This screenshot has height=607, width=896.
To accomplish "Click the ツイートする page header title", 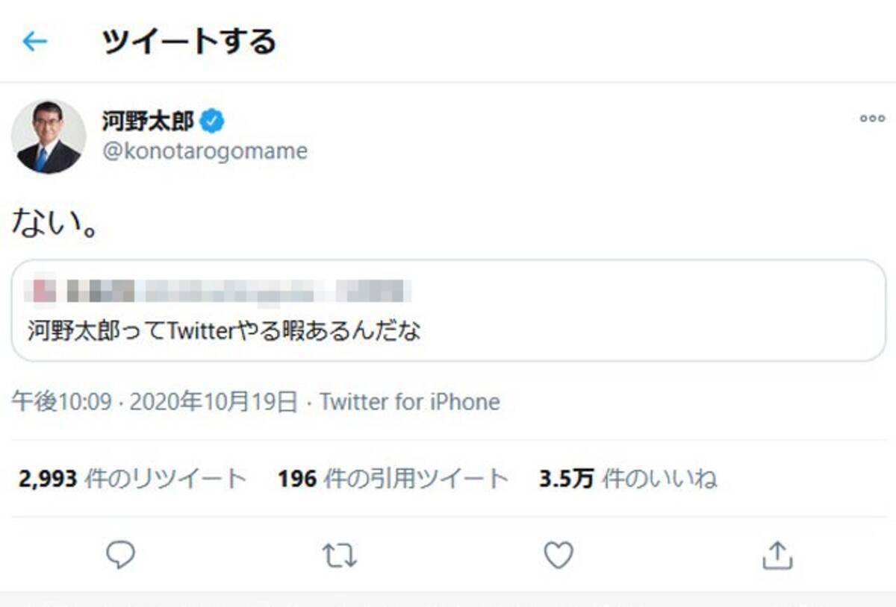I will [189, 42].
